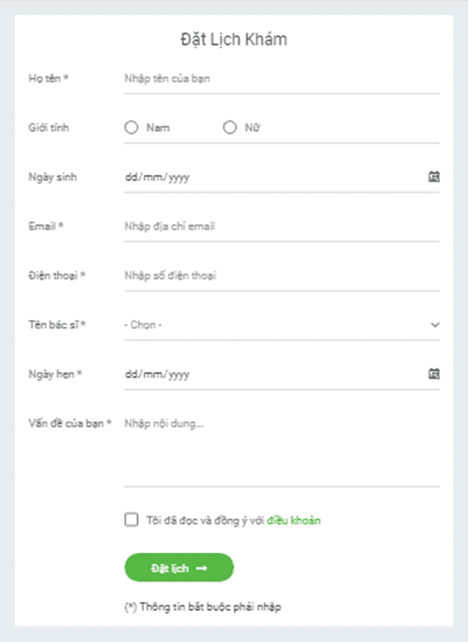Expand the Tên bác sĩ dropdown
This screenshot has width=469, height=642.
(x=281, y=324)
